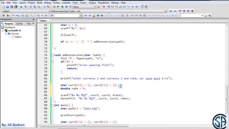Viewport: 229px width, 129px height.
Task: Click the Break debugger pause icon
Action: (x=133, y=7)
